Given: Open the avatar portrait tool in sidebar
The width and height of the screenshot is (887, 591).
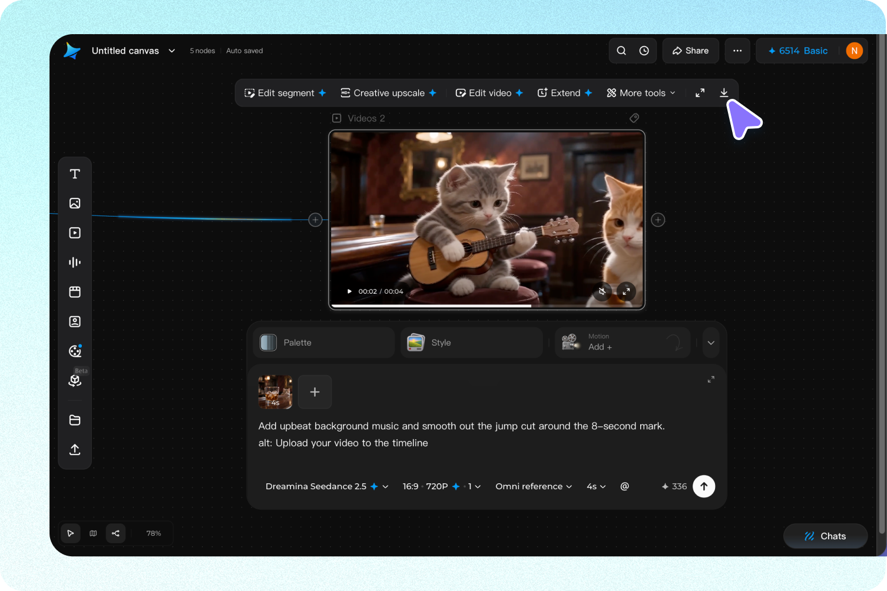Looking at the screenshot, I should tap(75, 321).
